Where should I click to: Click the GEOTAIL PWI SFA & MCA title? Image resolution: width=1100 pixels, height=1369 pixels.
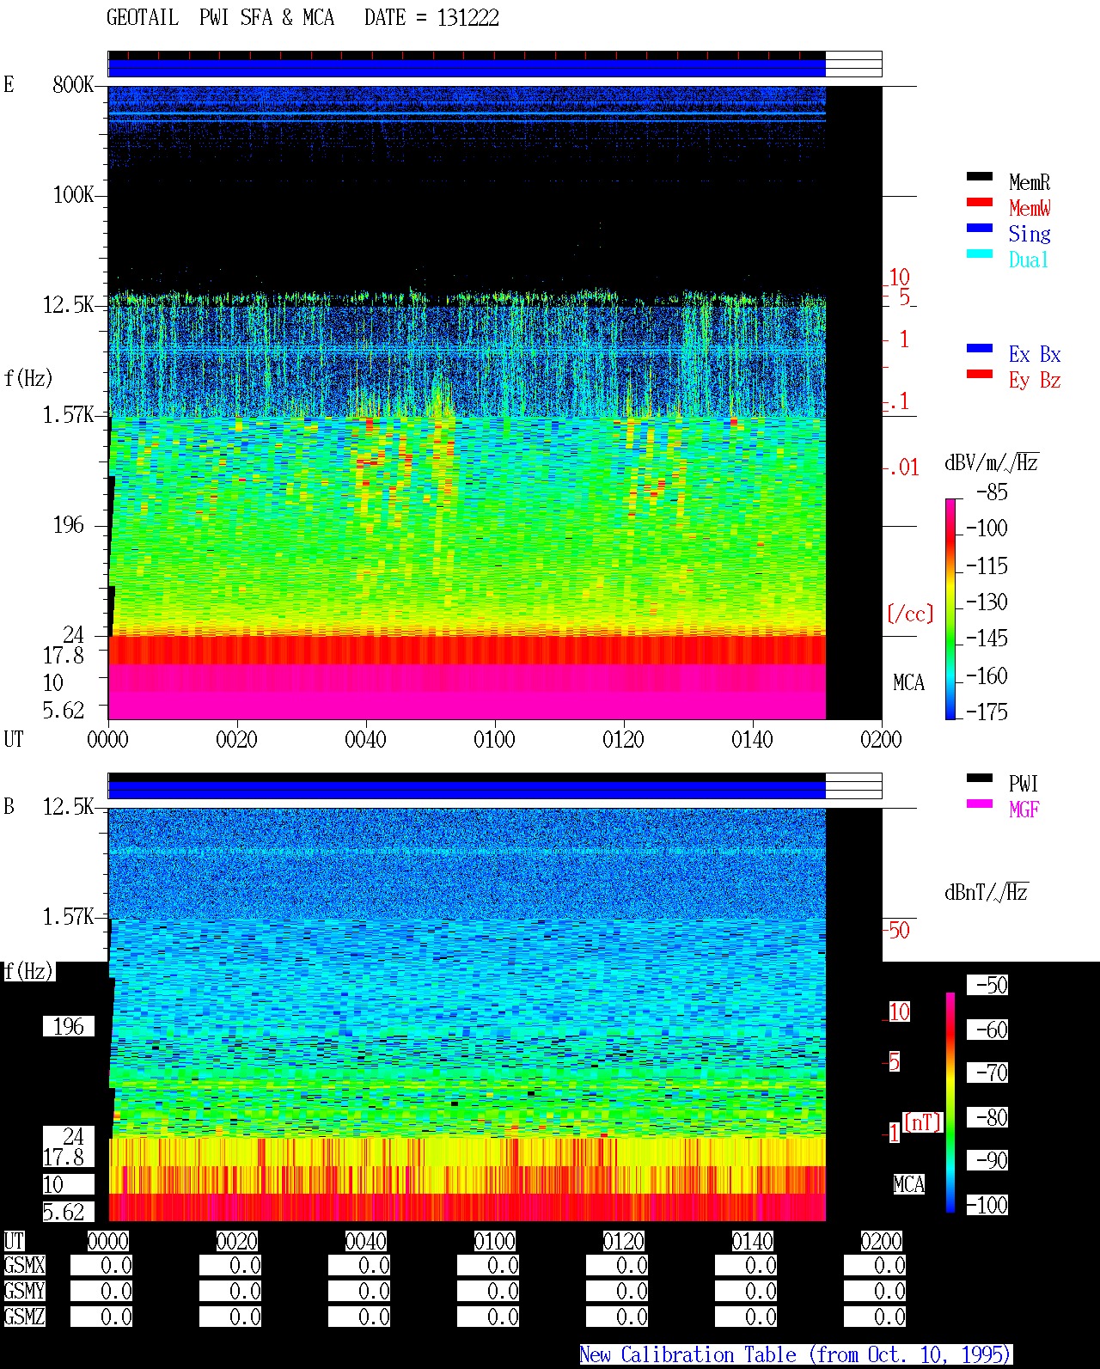click(x=220, y=18)
